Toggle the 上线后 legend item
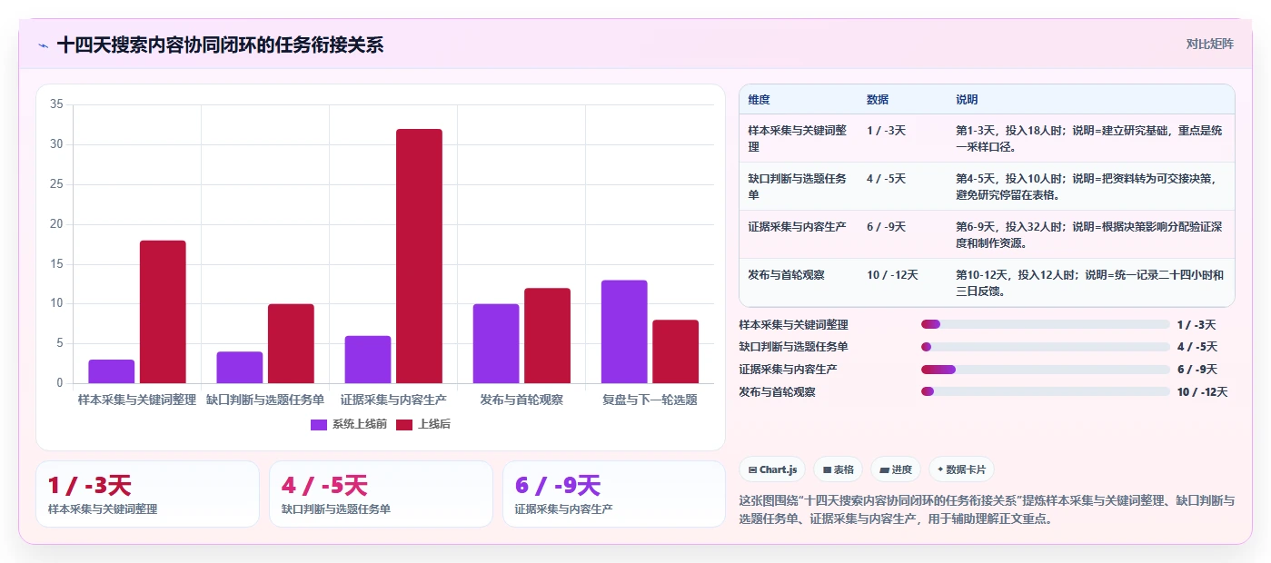1271x563 pixels. (423, 424)
